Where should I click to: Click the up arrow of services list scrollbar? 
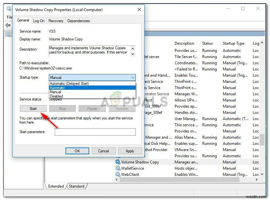pos(262,42)
